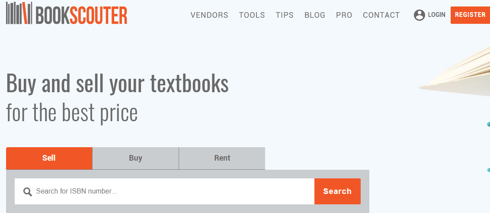The image size is (490, 213).
Task: Click the user account avatar icon
Action: 420,15
